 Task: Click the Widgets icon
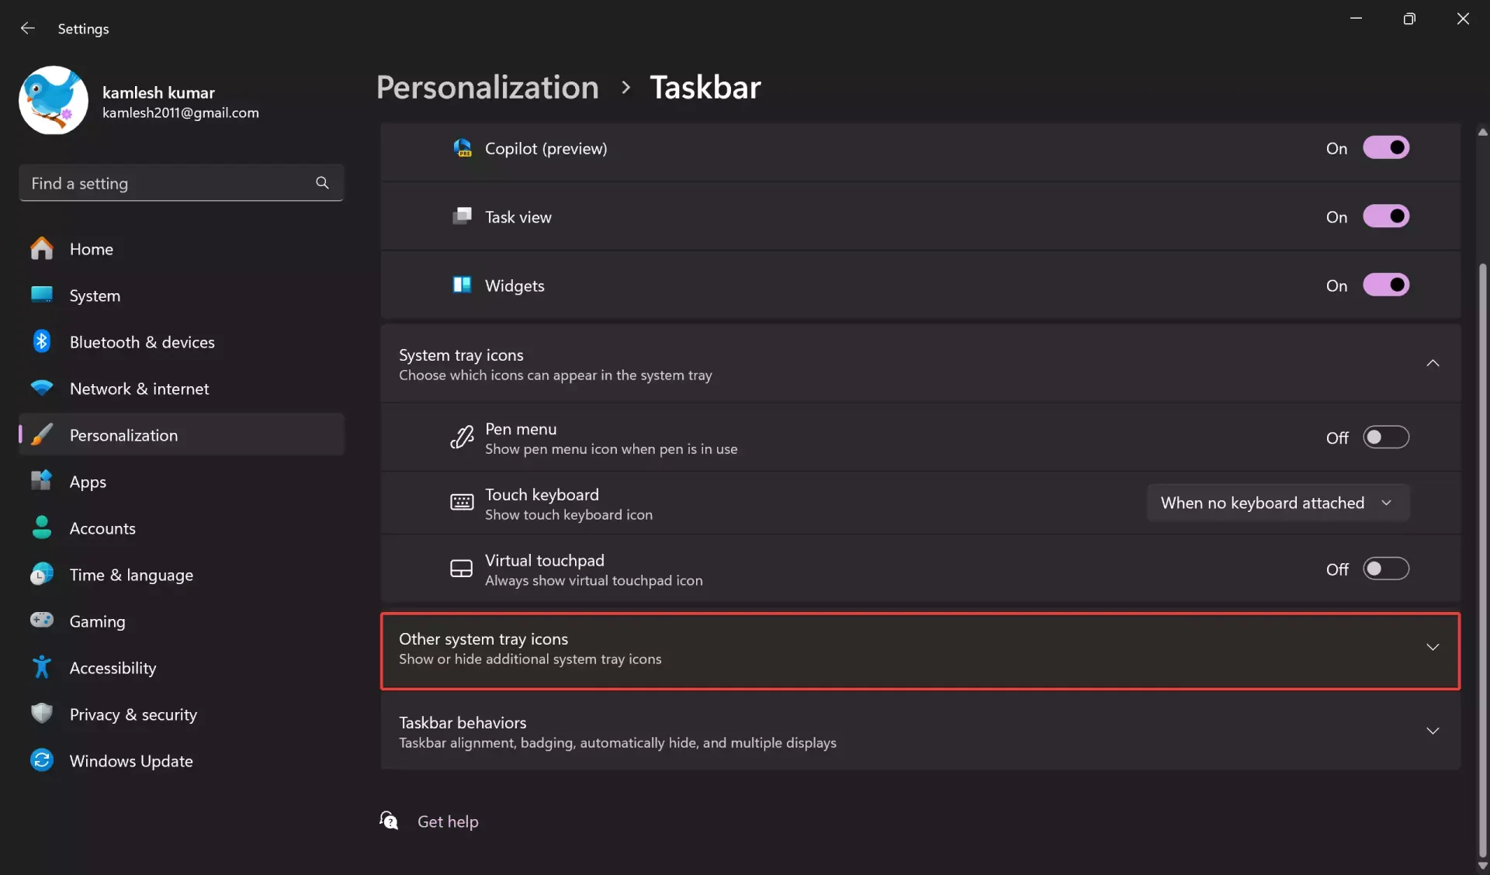[x=462, y=285]
